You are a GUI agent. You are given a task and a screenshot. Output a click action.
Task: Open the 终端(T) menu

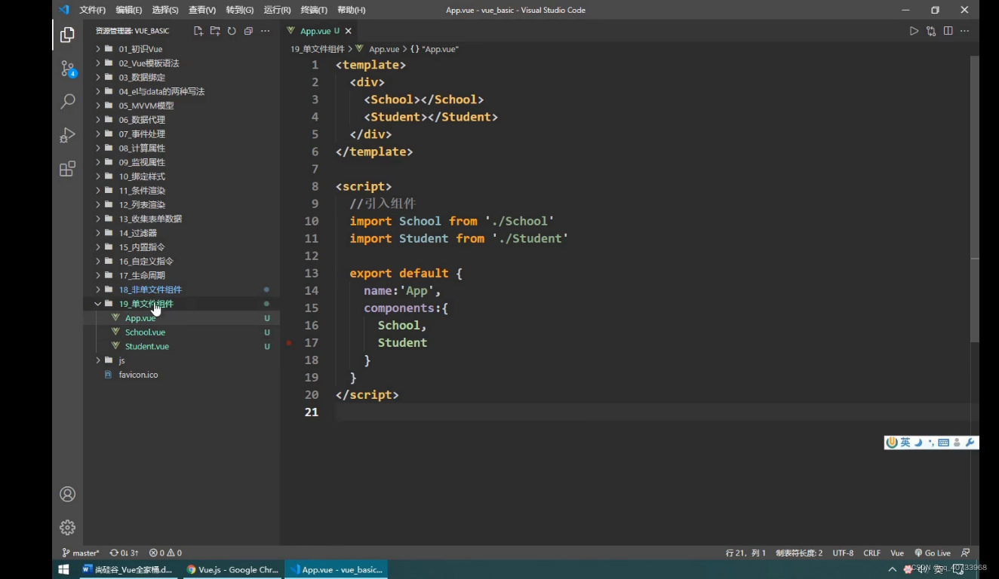click(x=314, y=10)
